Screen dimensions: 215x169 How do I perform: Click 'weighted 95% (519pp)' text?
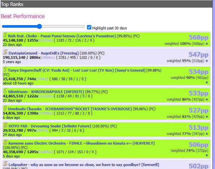click(186, 61)
